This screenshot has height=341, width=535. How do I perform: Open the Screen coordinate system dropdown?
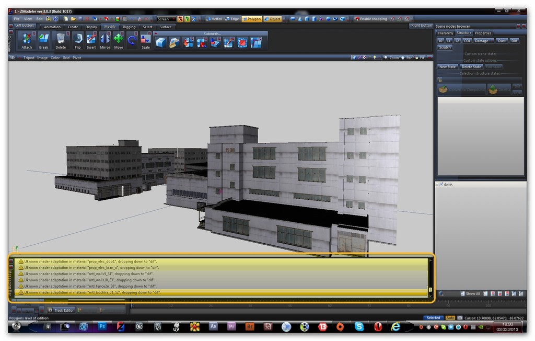166,19
